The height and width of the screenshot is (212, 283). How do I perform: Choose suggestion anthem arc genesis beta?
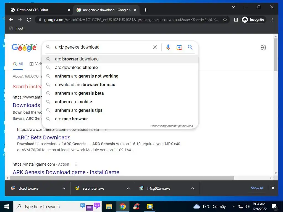120,93
